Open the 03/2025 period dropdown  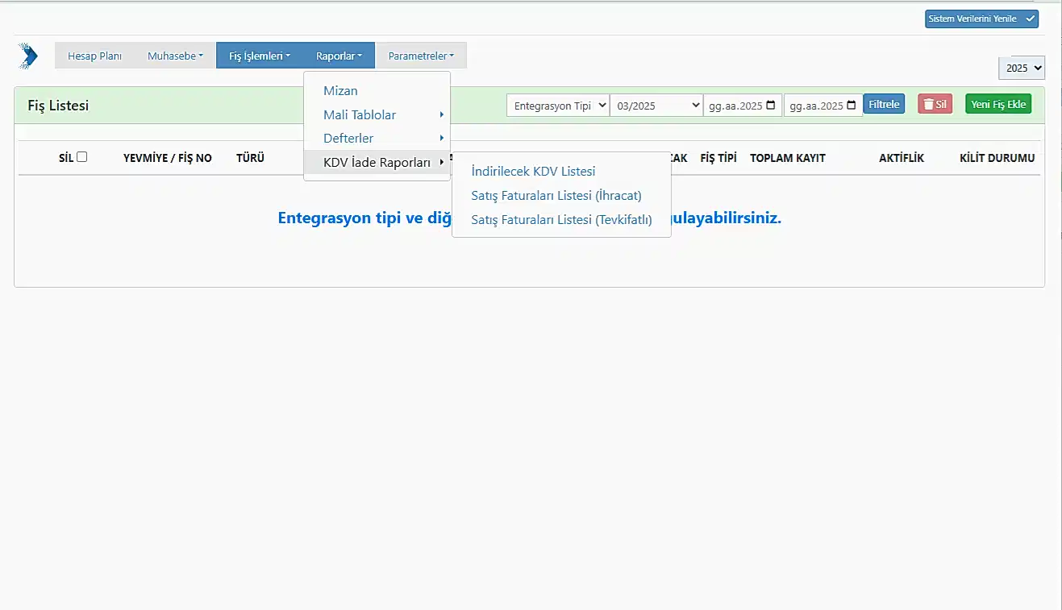(656, 106)
